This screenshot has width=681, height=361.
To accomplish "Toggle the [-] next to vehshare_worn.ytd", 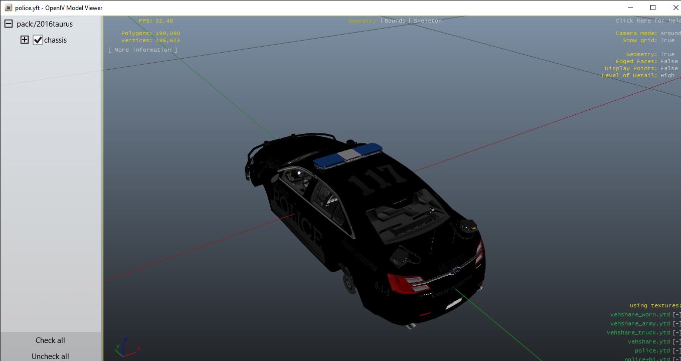I will pos(676,315).
